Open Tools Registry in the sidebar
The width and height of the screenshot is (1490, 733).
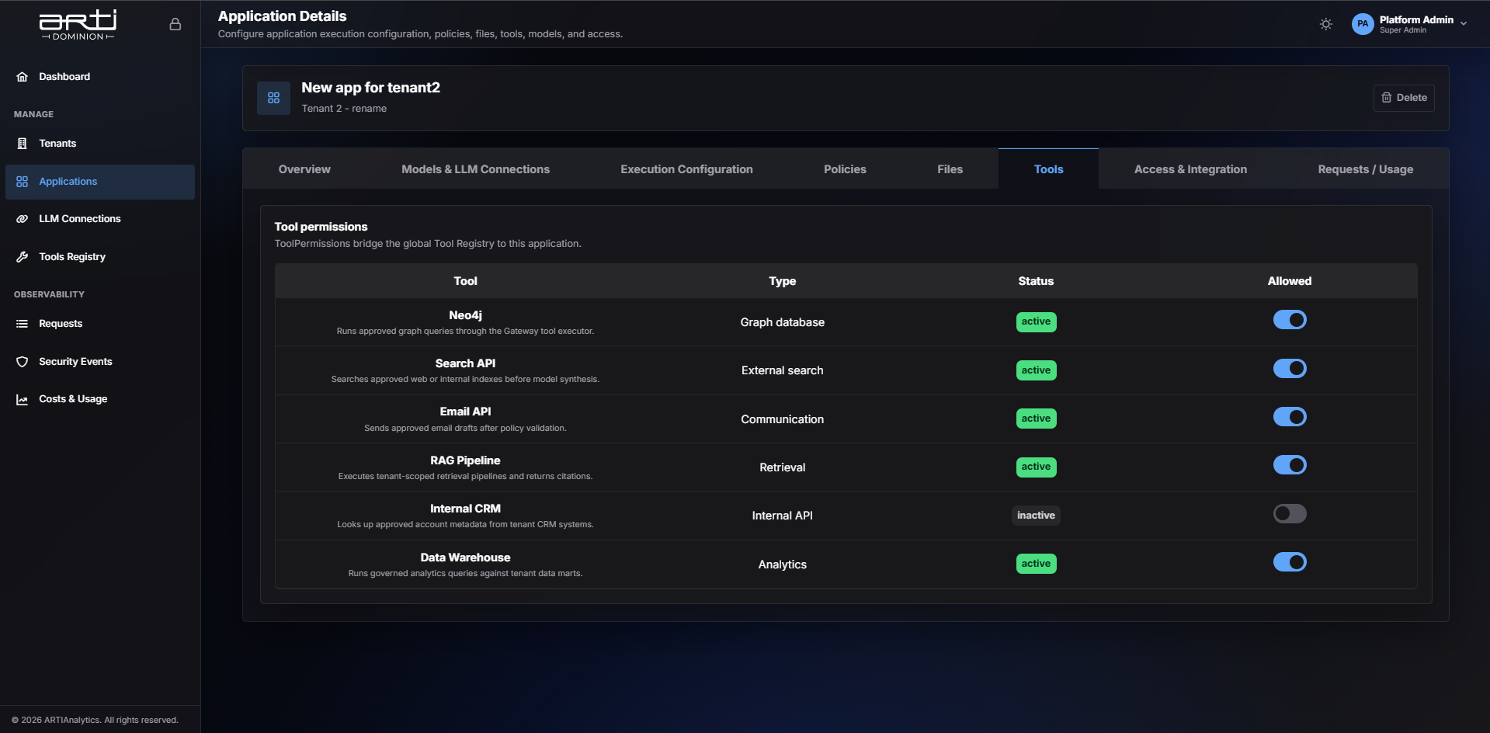99,256
